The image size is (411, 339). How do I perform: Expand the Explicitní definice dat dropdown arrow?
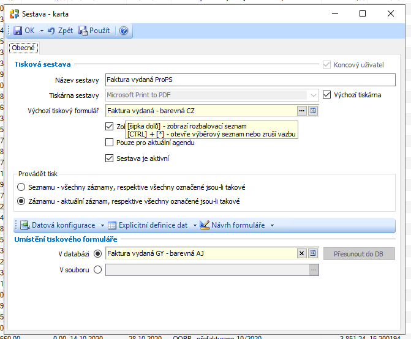(195, 225)
